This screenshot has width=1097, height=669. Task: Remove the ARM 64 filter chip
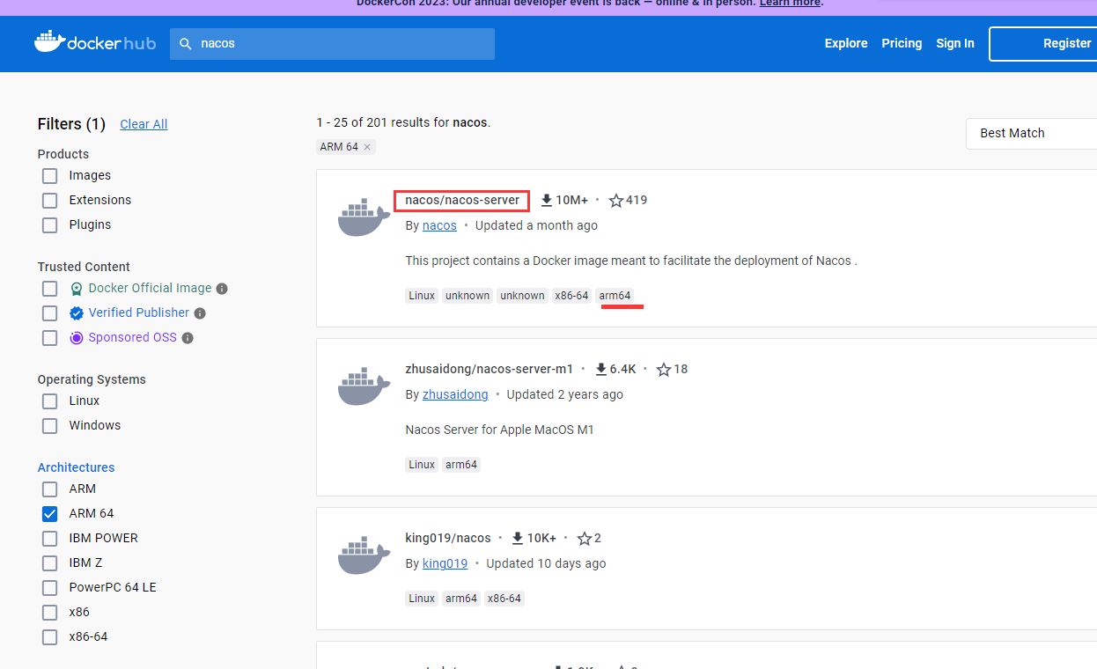pos(367,147)
